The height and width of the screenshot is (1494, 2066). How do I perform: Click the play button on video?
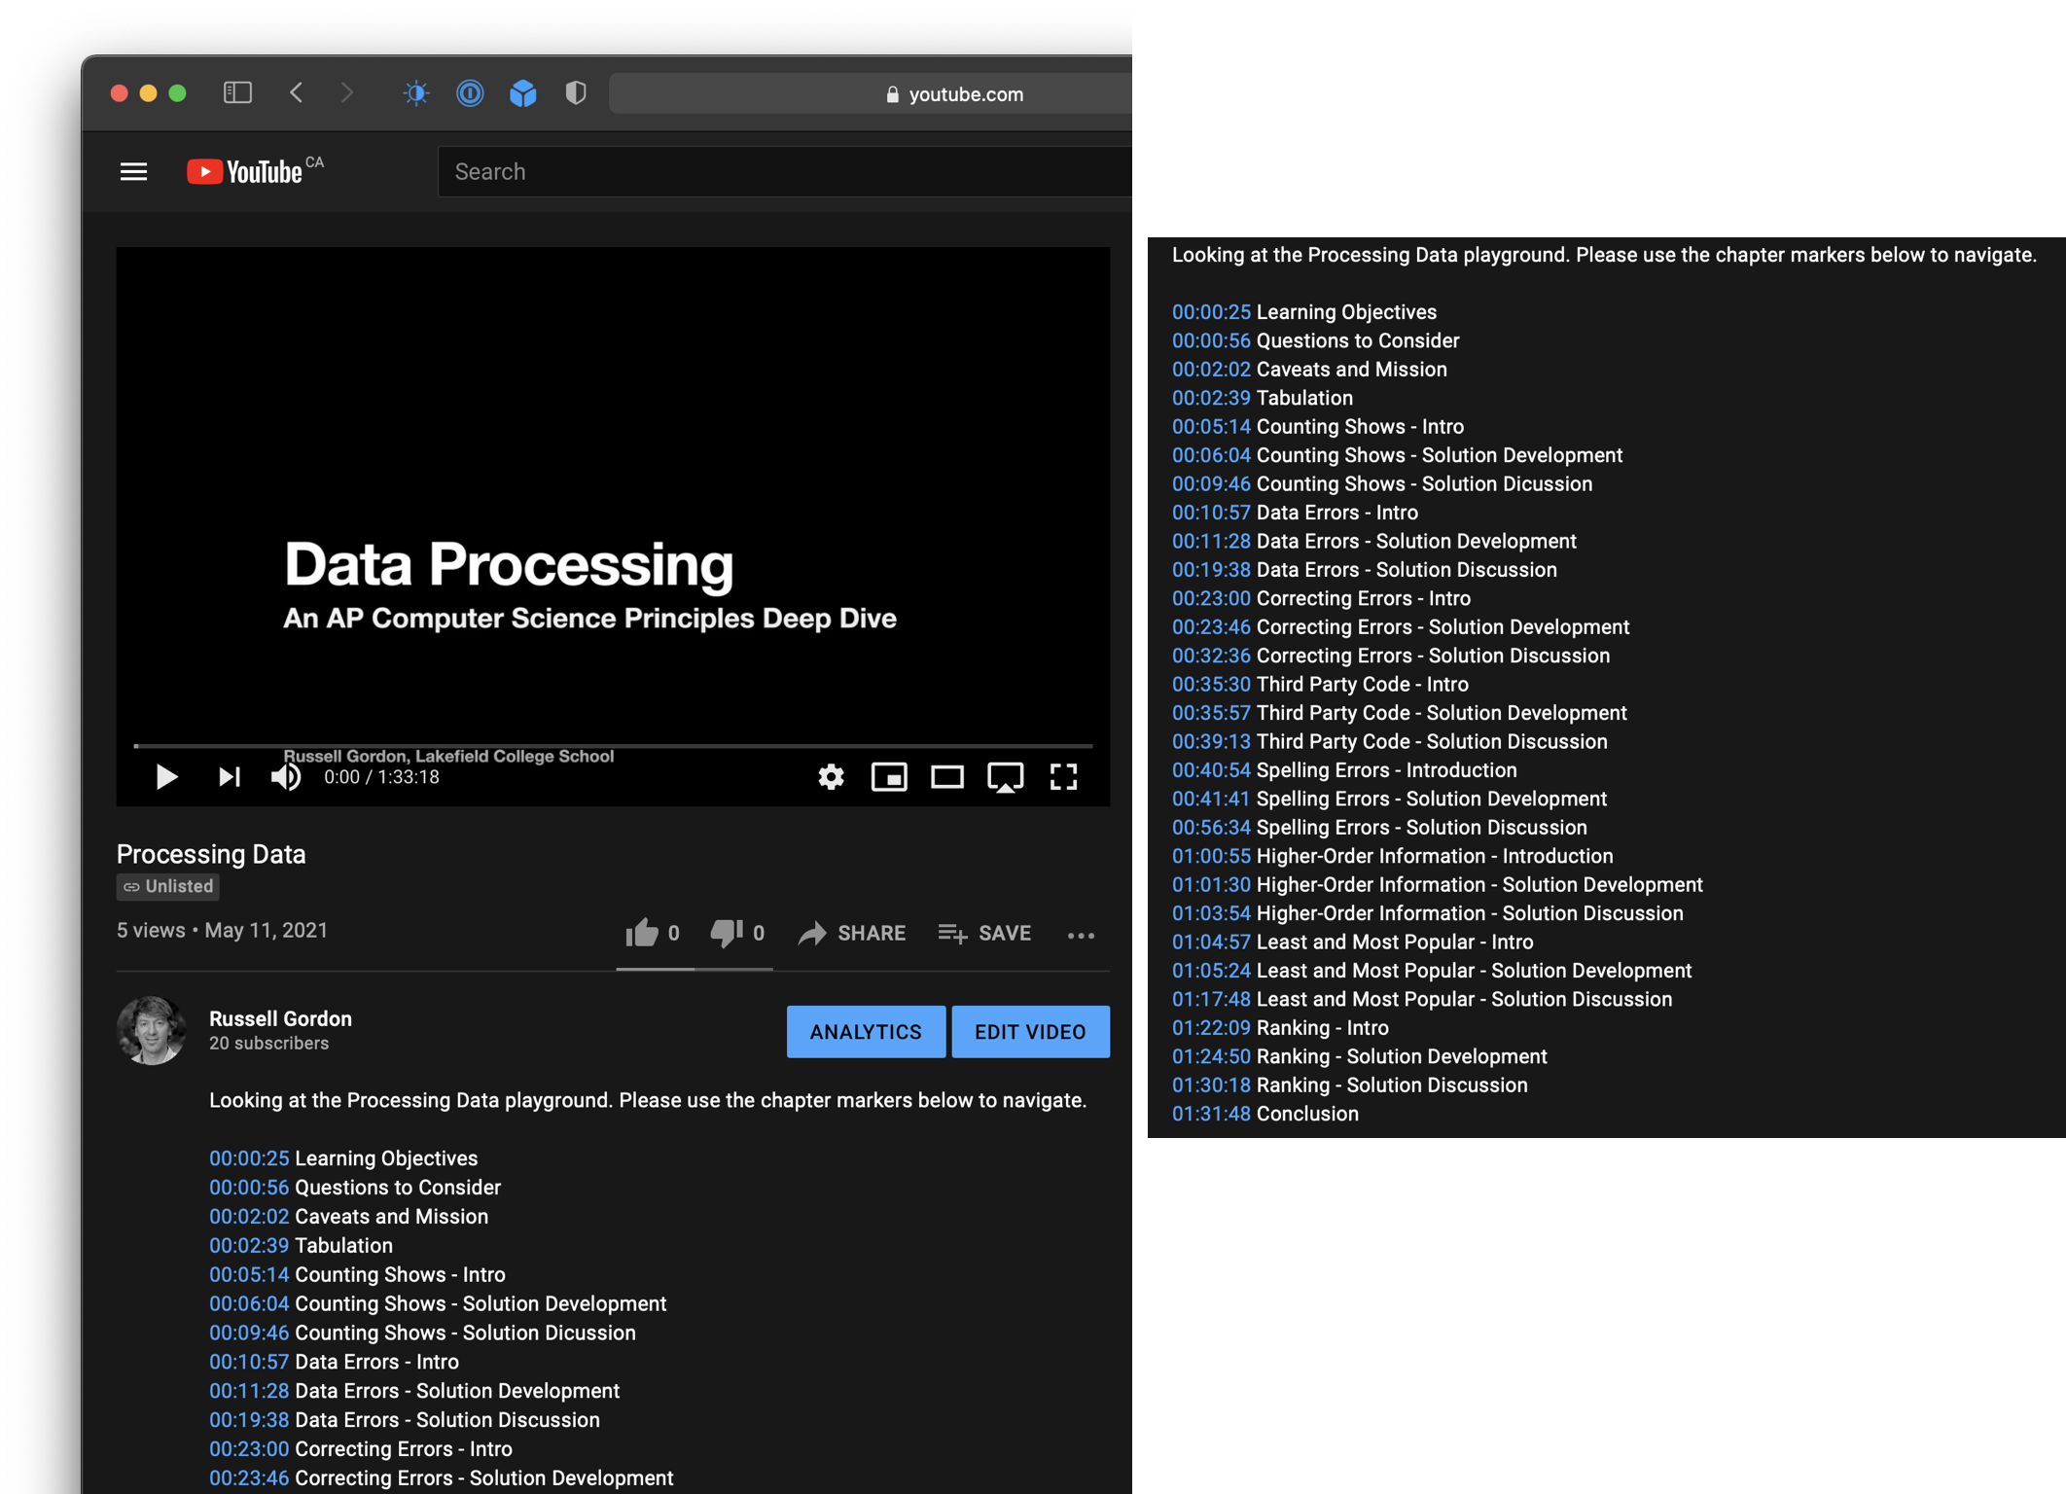166,777
